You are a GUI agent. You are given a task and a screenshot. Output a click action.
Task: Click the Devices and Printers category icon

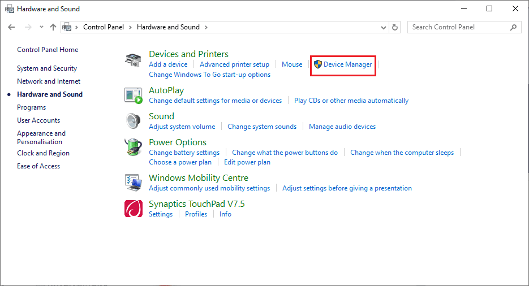coord(133,61)
